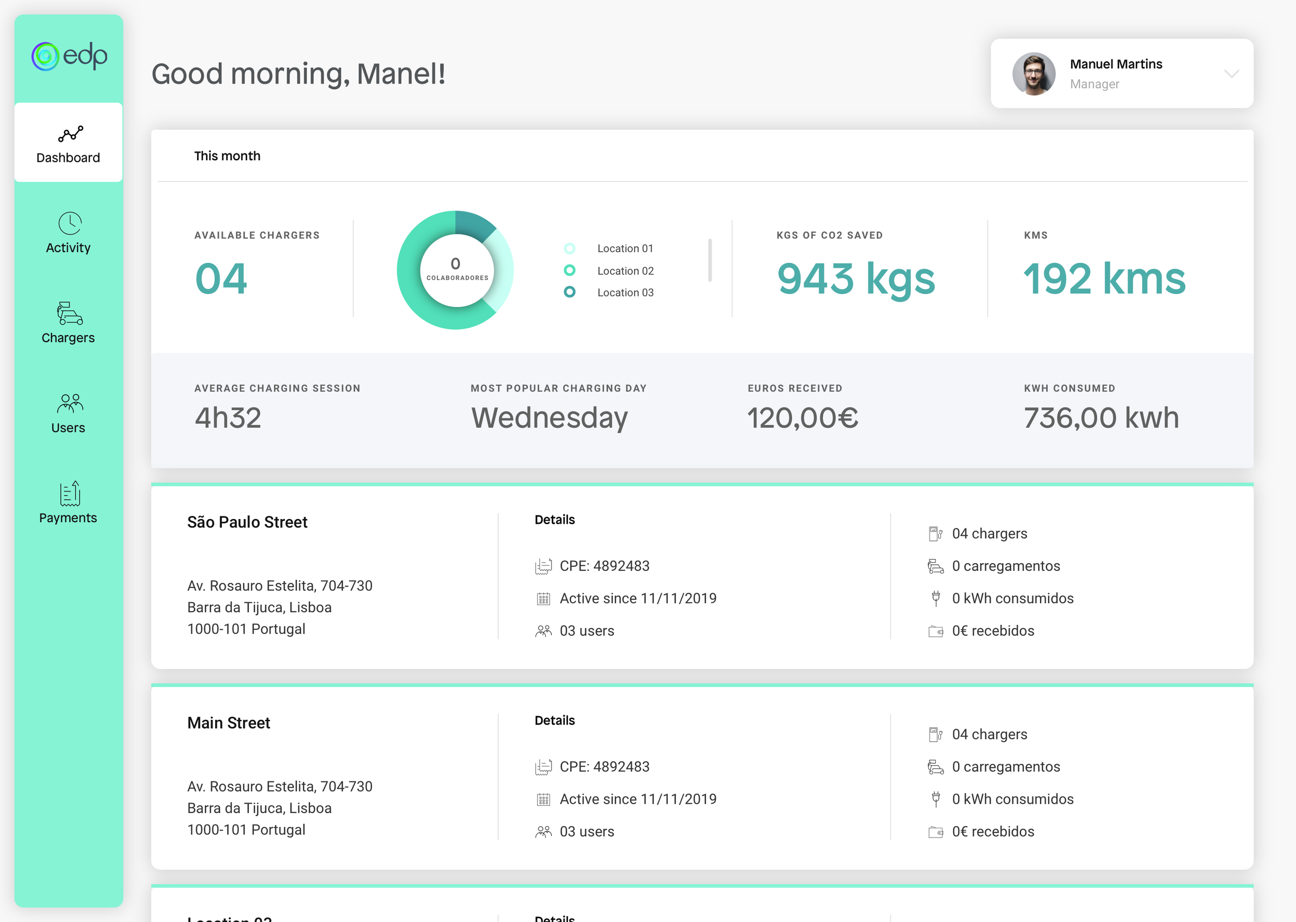Click the Dashboard line-graph icon
This screenshot has width=1296, height=922.
tap(71, 134)
